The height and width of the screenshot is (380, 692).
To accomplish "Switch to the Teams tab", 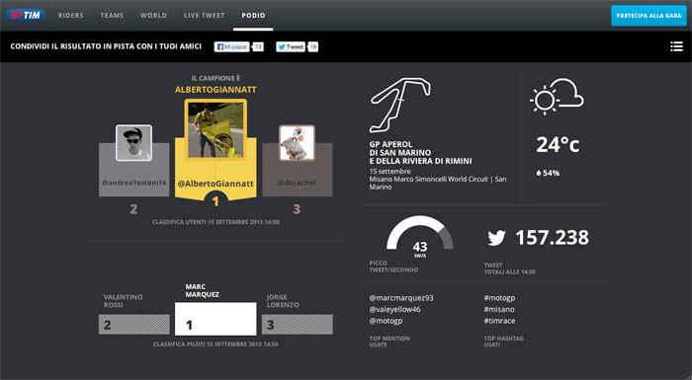I will 112,16.
